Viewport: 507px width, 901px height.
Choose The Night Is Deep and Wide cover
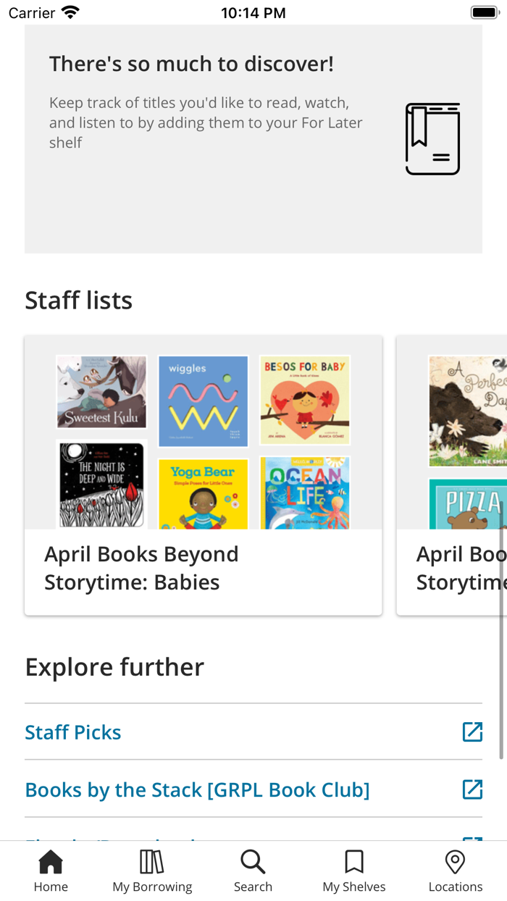coord(101,484)
